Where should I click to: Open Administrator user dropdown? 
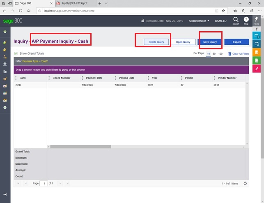[x=199, y=21]
